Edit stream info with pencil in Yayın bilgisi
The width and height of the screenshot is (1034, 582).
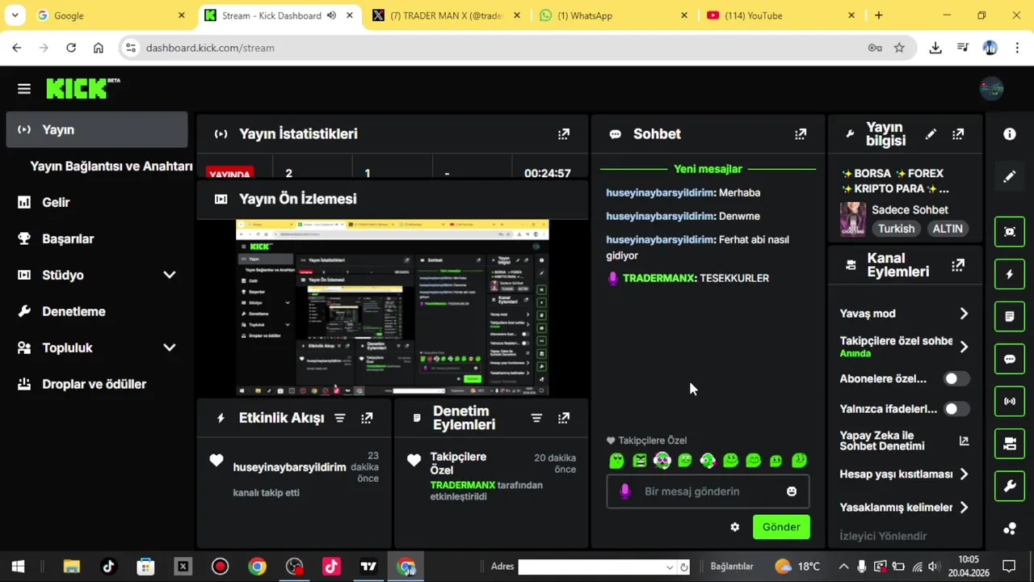point(931,134)
